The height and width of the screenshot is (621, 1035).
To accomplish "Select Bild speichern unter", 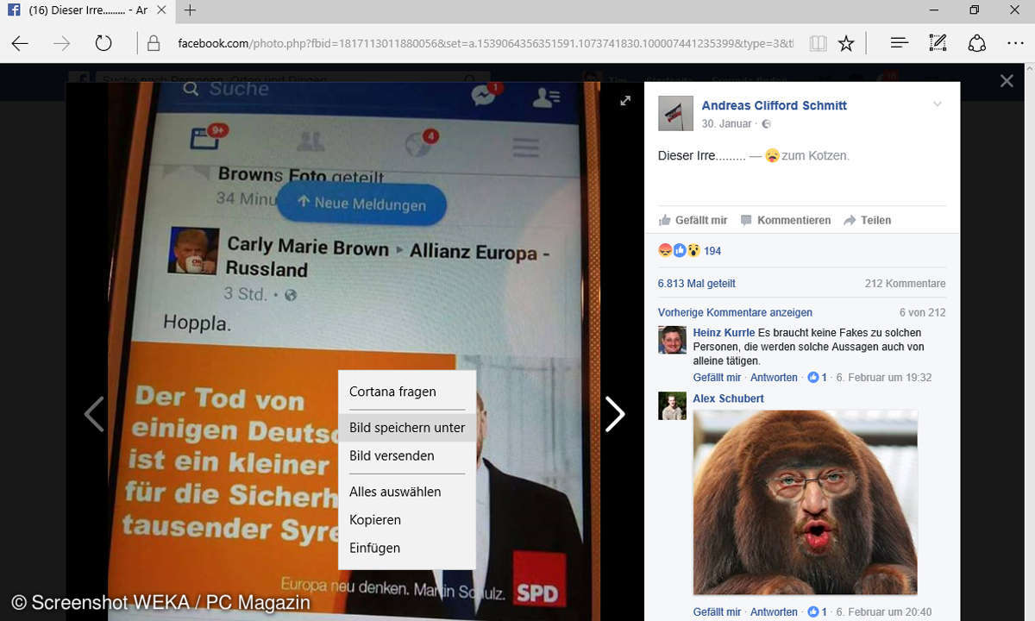I will click(406, 428).
